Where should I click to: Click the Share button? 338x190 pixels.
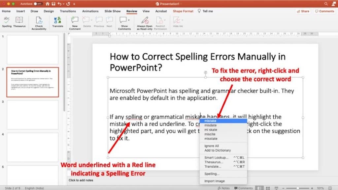point(302,11)
